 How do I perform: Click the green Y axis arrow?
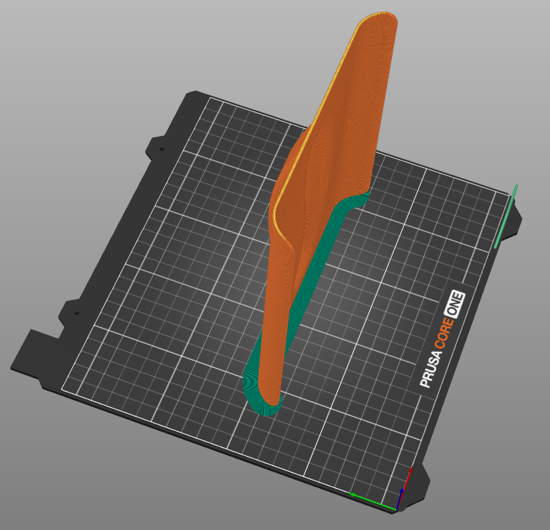point(372,500)
